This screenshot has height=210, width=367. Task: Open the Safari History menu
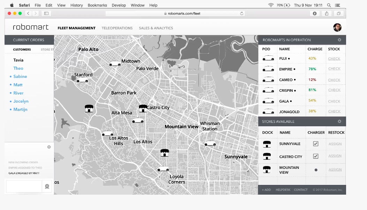(x=76, y=5)
